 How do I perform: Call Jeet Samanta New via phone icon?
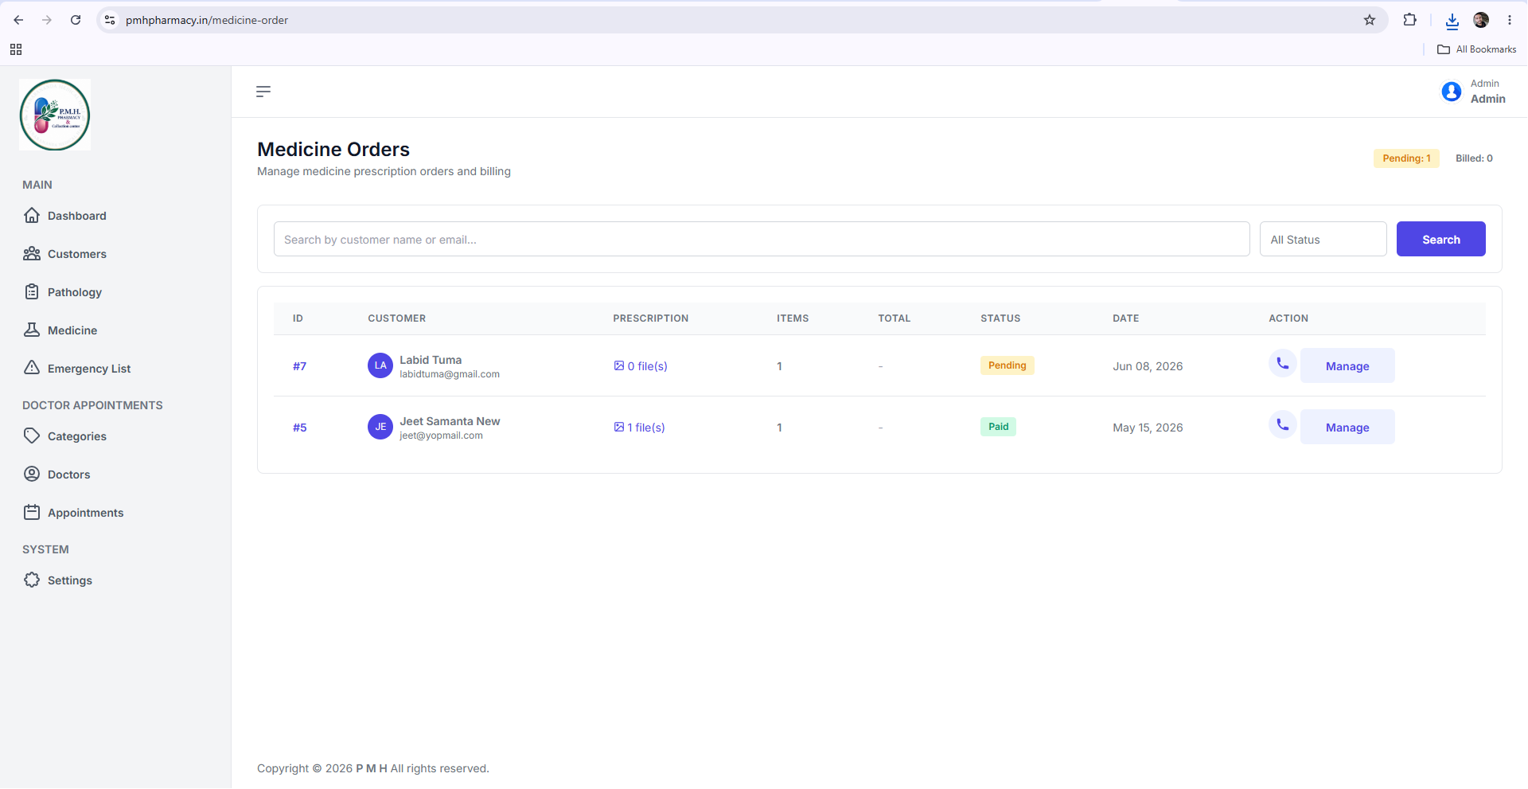tap(1283, 425)
